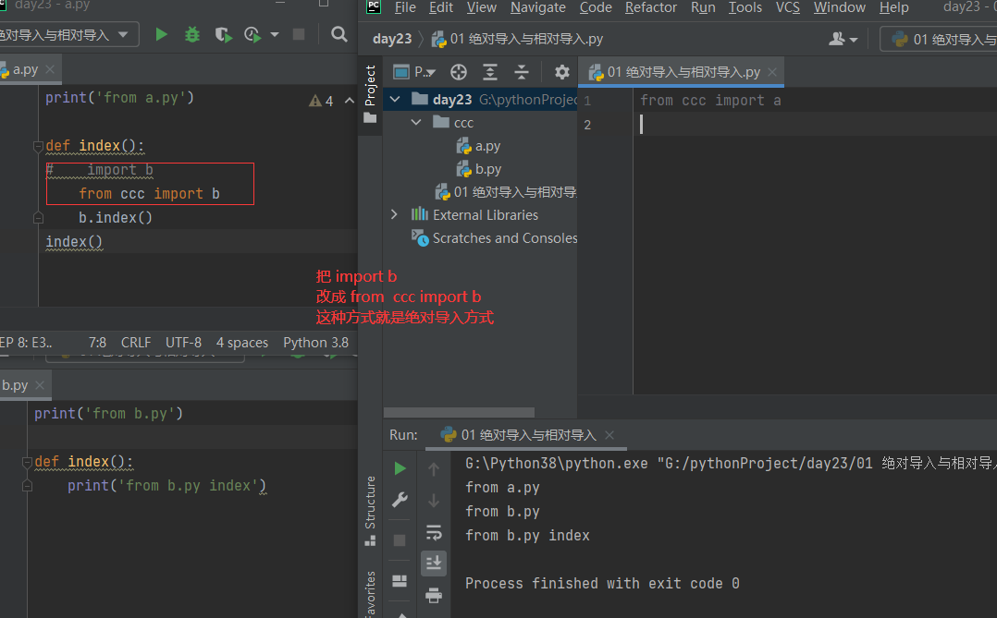Open the Refactor menu

(651, 7)
